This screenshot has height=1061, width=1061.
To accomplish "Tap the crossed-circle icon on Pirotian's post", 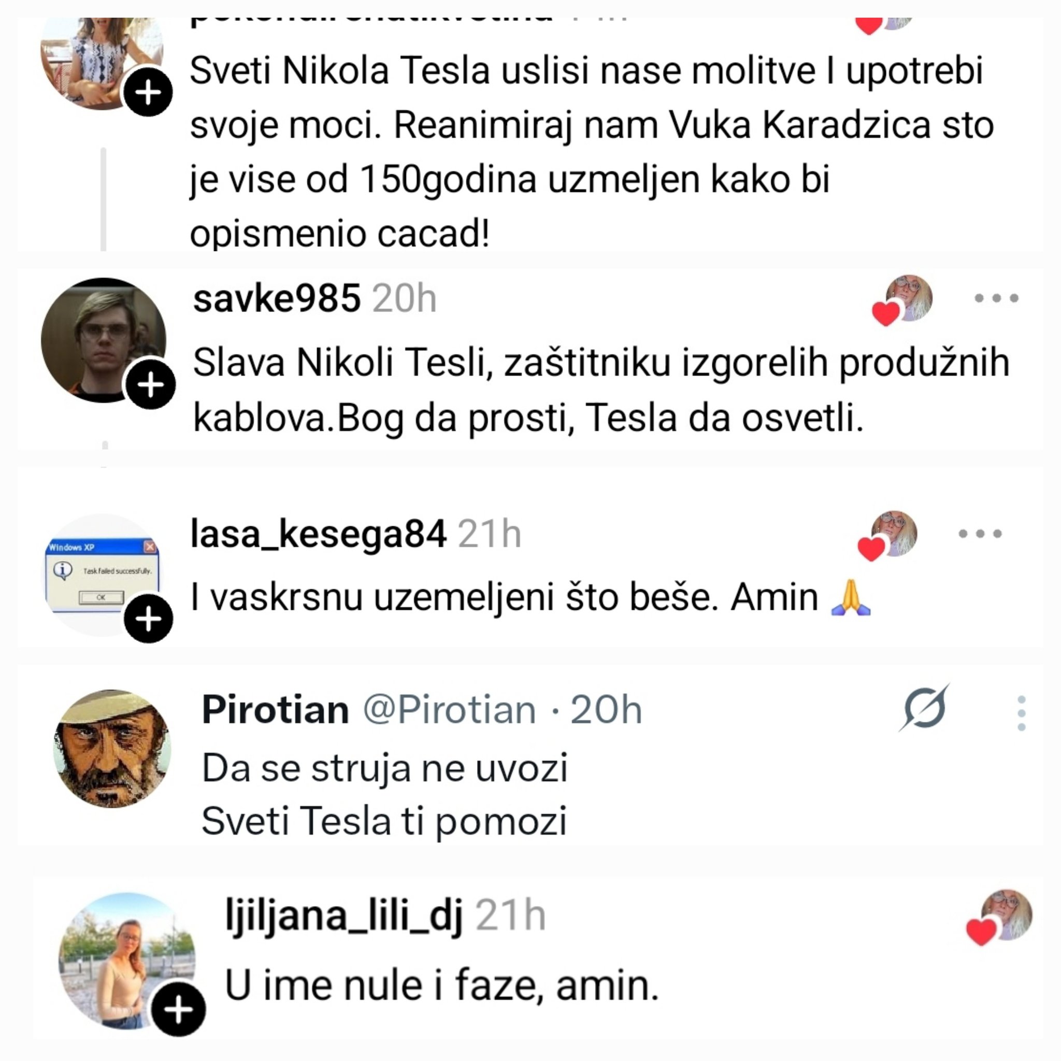I will [x=925, y=708].
